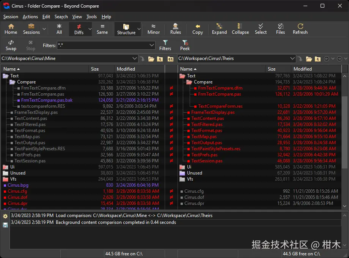Toggle the All display filter
This screenshot has width=349, height=258.
(59, 29)
